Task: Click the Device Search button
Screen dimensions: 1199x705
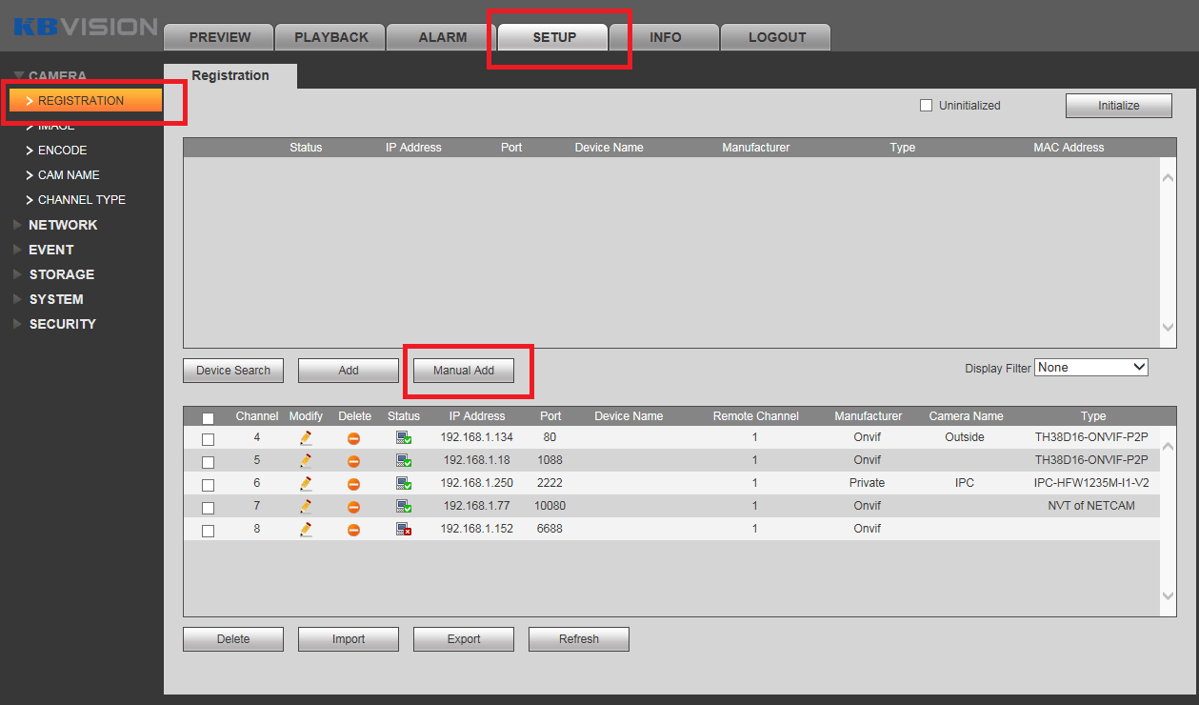Action: [233, 371]
